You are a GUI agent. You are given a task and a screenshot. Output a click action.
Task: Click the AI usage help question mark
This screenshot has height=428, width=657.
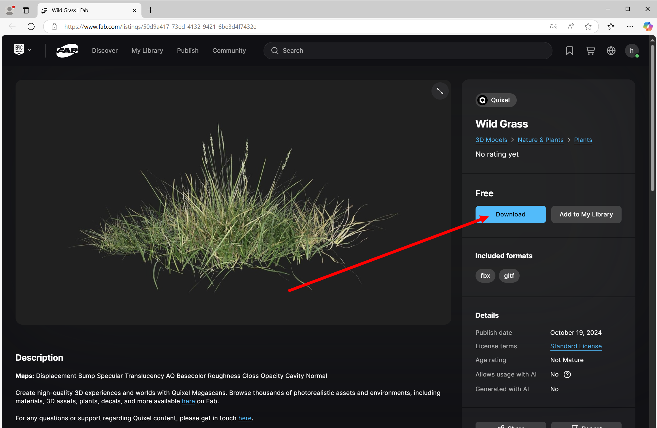pos(567,374)
